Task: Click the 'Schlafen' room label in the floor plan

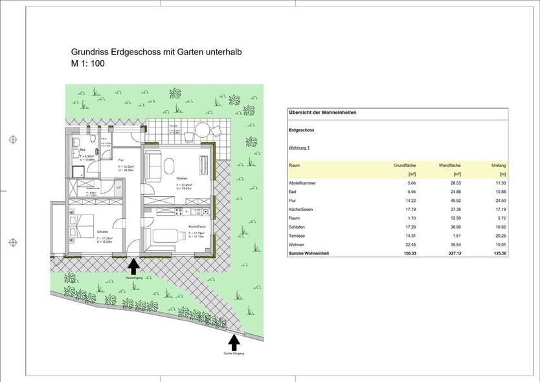Action: point(103,232)
